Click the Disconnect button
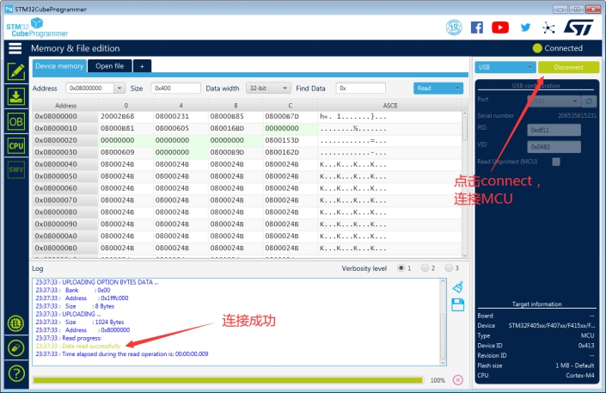This screenshot has width=606, height=393. [x=568, y=67]
